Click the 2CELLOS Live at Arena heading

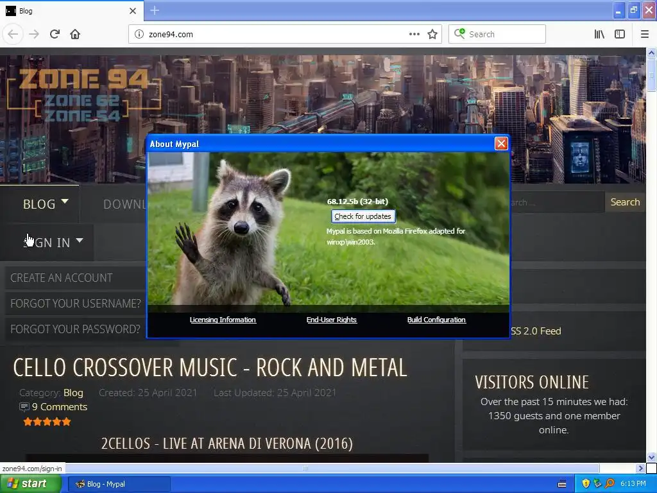point(226,443)
